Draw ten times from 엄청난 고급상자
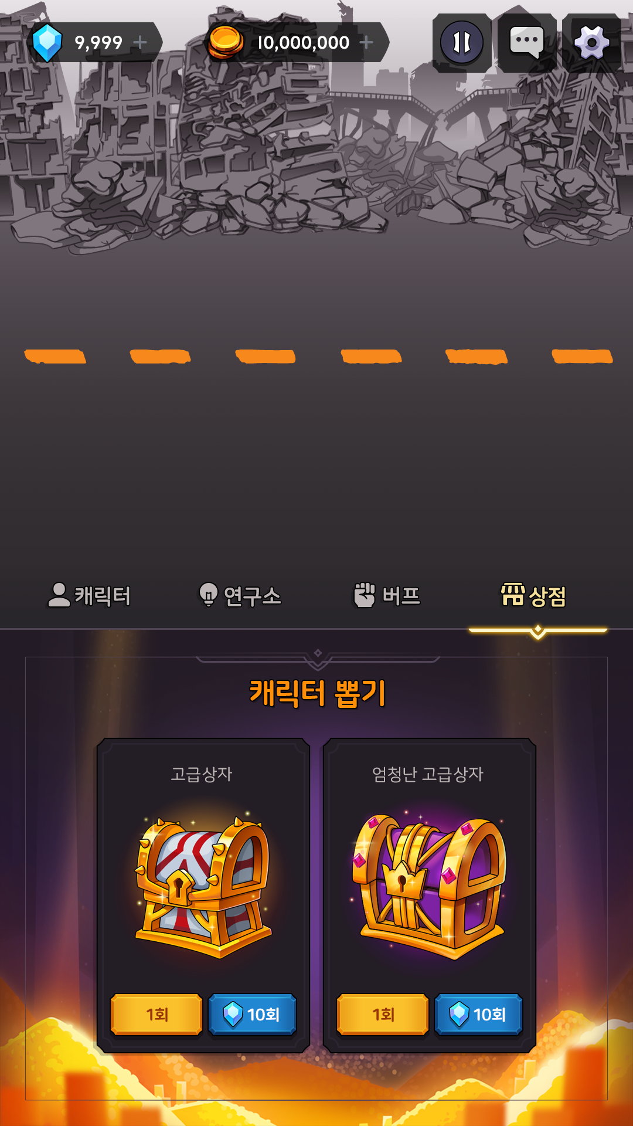Image resolution: width=633 pixels, height=1126 pixels. (479, 1014)
